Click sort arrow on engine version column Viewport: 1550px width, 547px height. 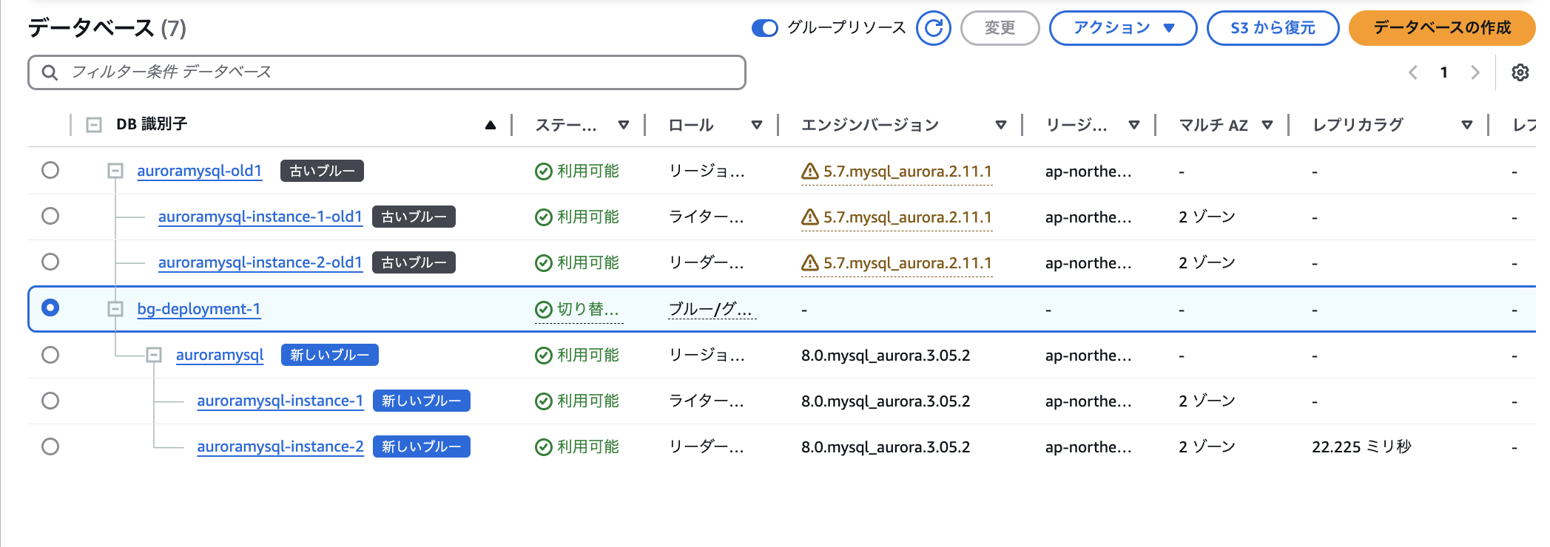(x=1000, y=125)
